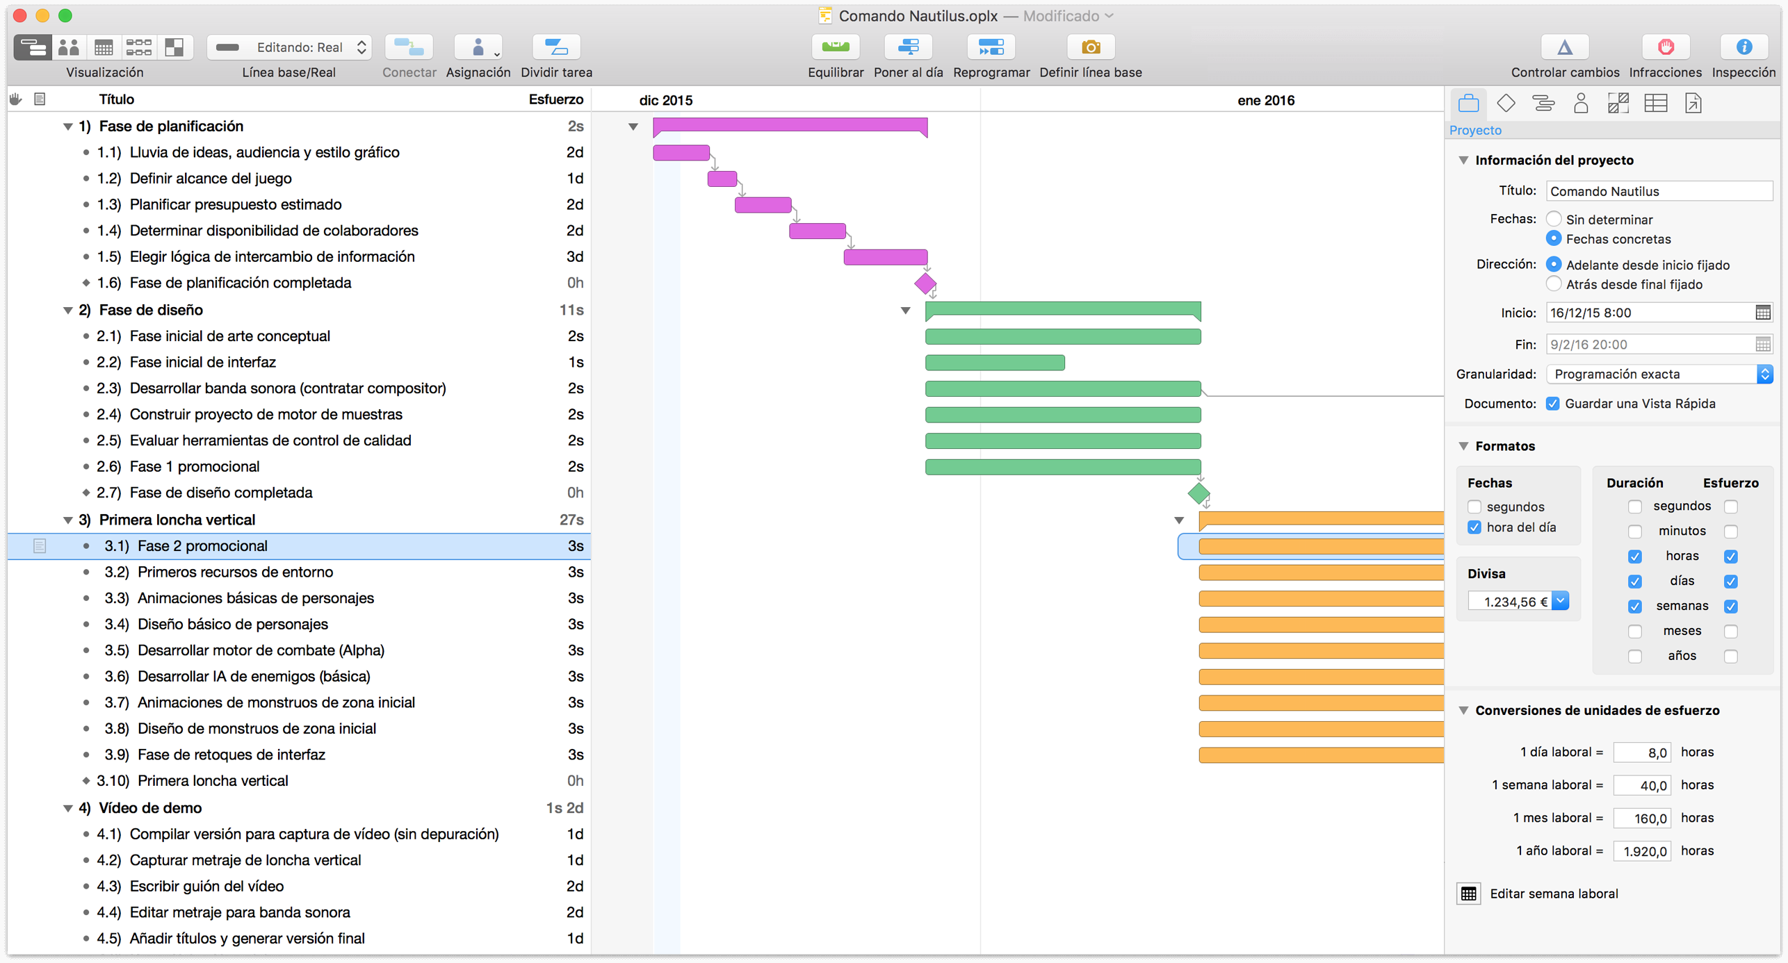Click the Poner al día icon

pos(908,47)
